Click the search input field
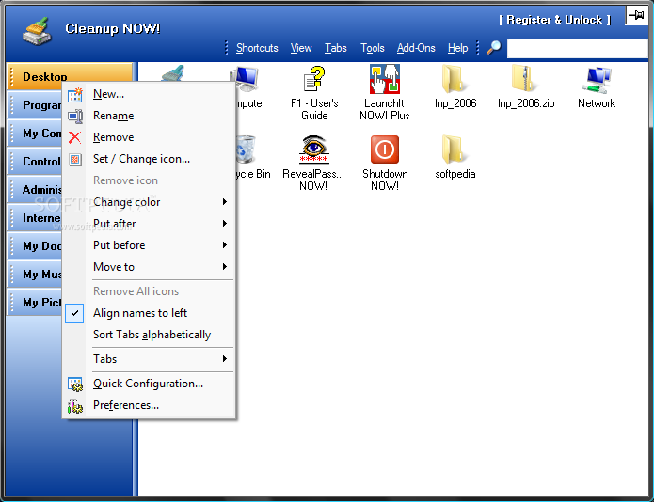 click(x=577, y=49)
